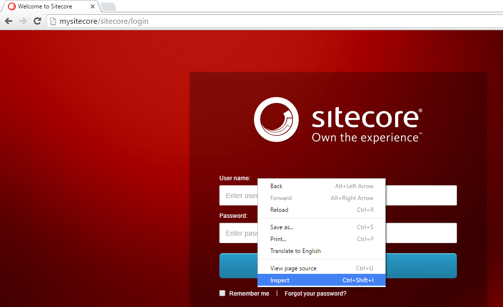This screenshot has height=307, width=503.
Task: Click the address bar URL mysitecore/sitecore/login
Action: [104, 21]
